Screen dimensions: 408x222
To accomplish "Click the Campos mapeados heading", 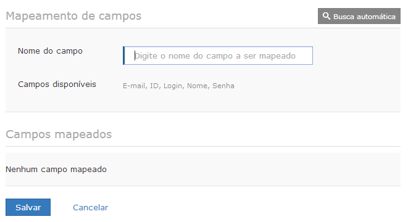I will point(59,134).
